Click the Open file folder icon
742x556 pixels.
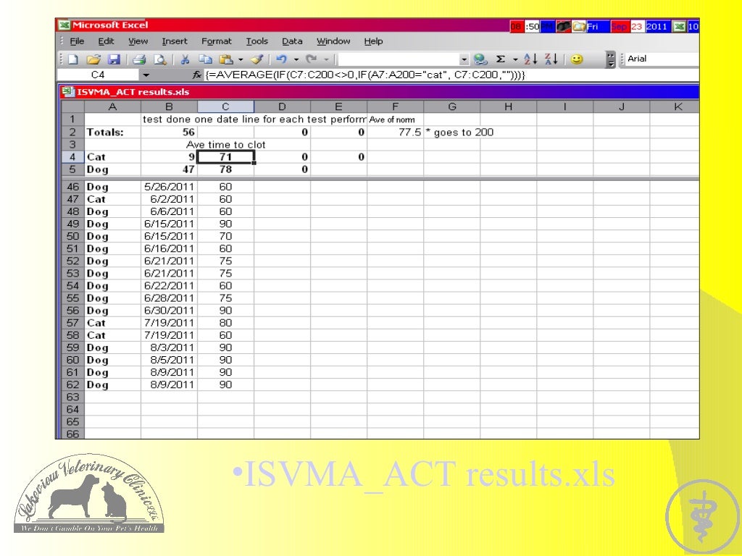pyautogui.click(x=93, y=59)
